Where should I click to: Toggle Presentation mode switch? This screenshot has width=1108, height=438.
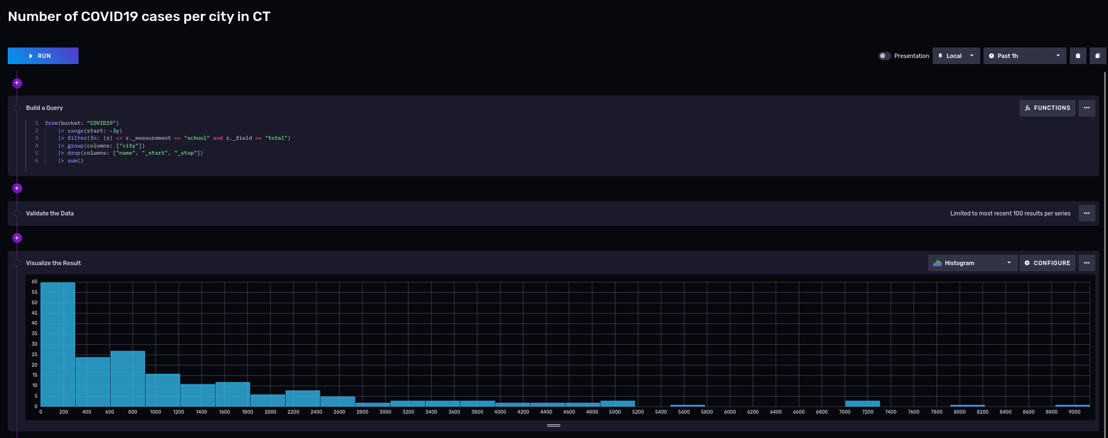[884, 56]
